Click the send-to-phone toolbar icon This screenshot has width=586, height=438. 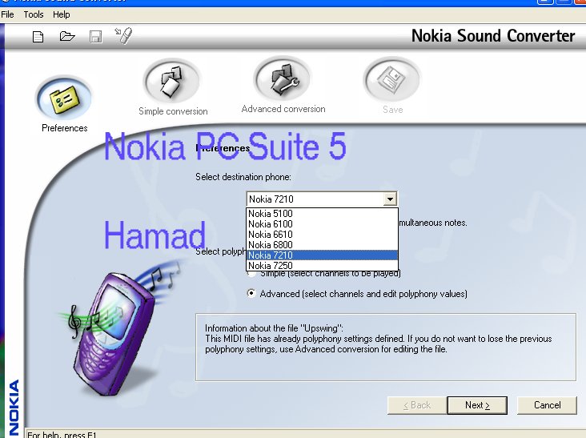point(124,35)
